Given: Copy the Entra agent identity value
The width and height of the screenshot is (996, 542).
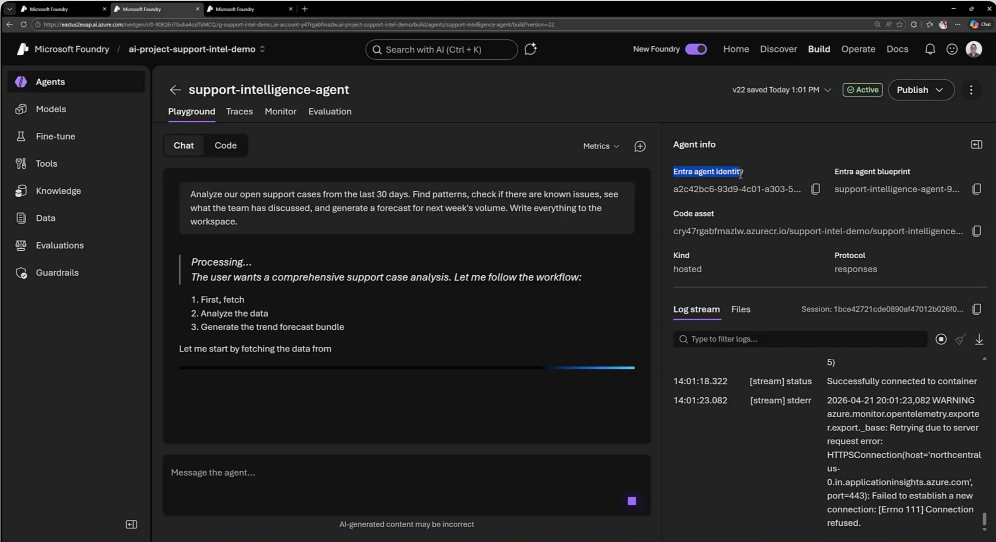Looking at the screenshot, I should tap(815, 189).
